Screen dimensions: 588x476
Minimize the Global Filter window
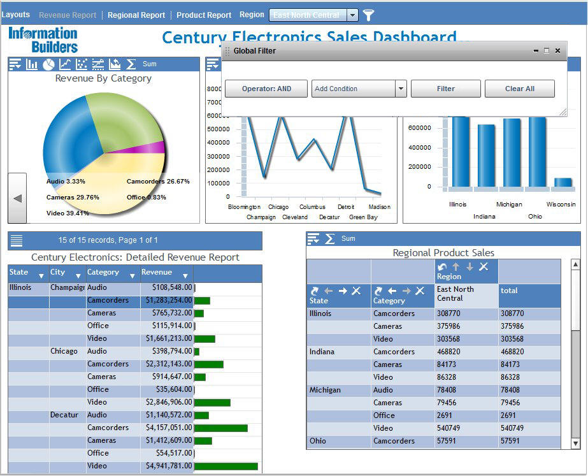click(x=536, y=50)
